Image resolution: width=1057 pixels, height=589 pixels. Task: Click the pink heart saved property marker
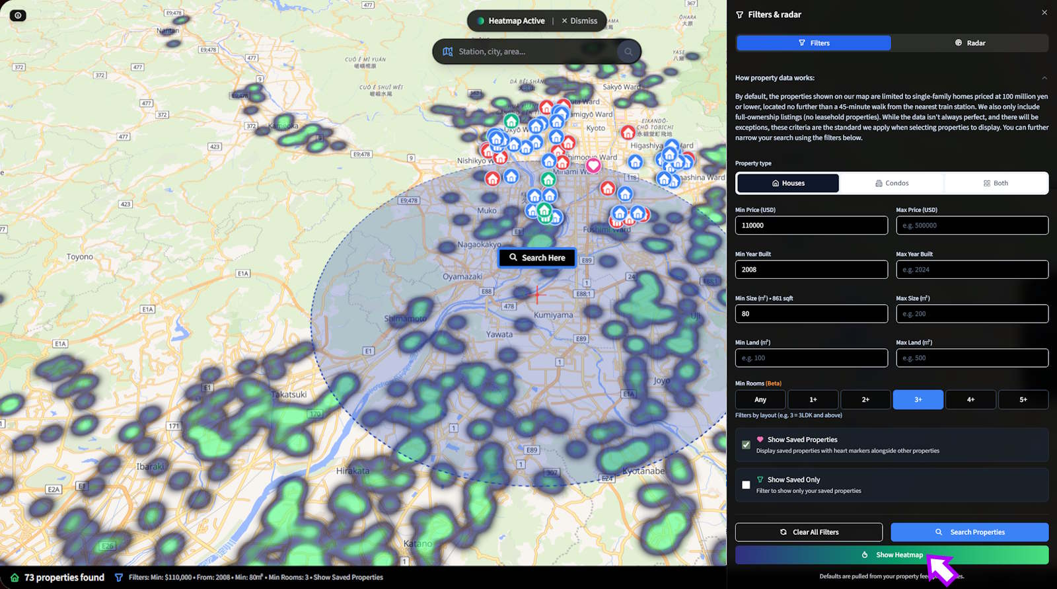[593, 165]
